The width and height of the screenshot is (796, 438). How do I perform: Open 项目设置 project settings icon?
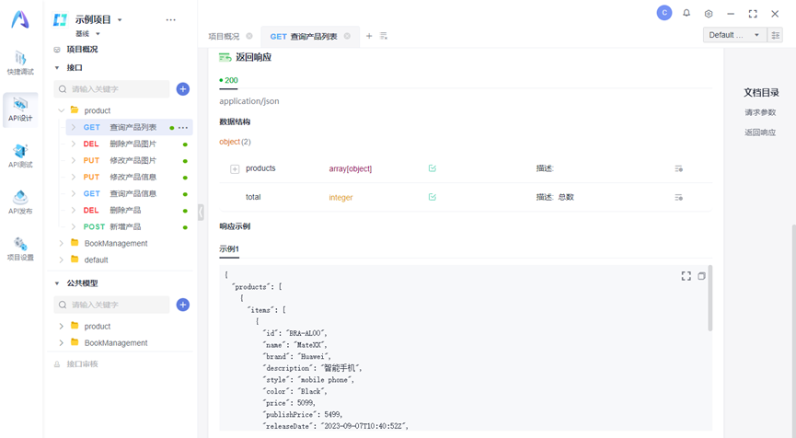tap(20, 248)
